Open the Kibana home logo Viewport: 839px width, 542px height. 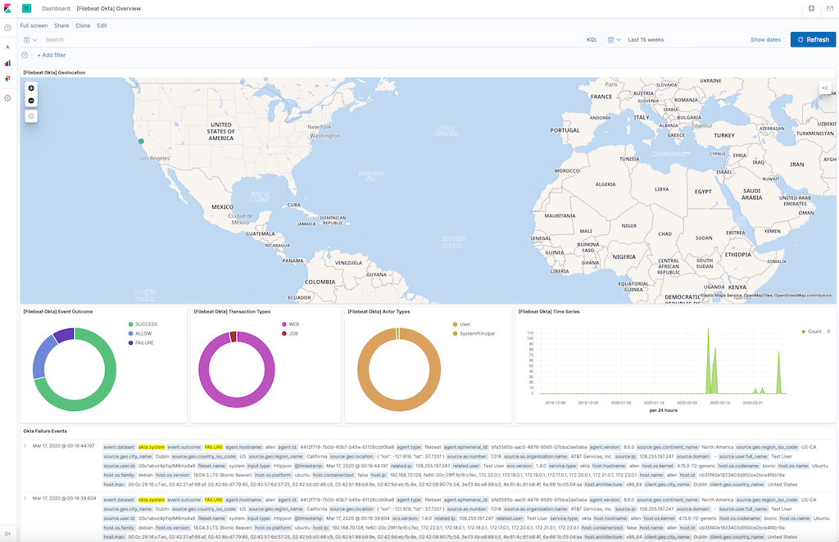[7, 9]
